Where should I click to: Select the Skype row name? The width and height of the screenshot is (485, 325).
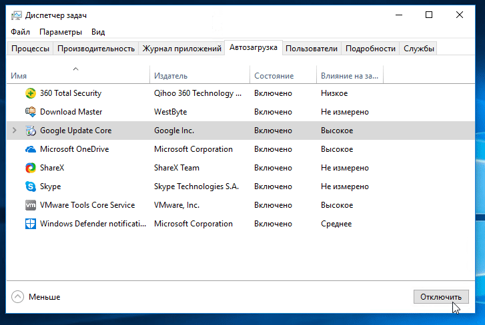[51, 186]
